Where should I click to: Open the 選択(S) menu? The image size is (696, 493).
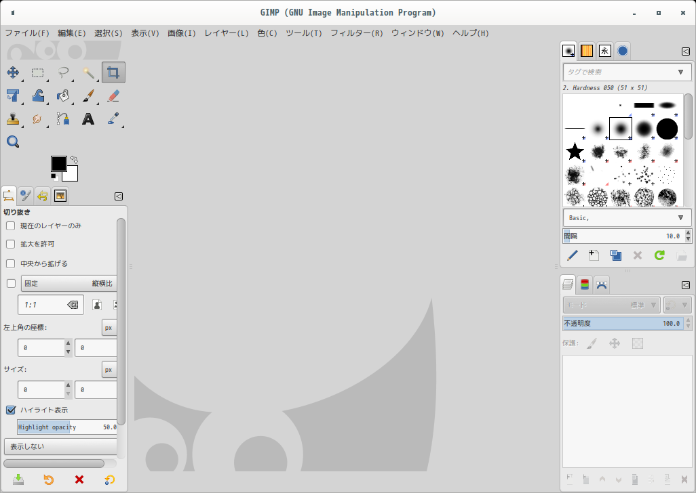pos(109,33)
